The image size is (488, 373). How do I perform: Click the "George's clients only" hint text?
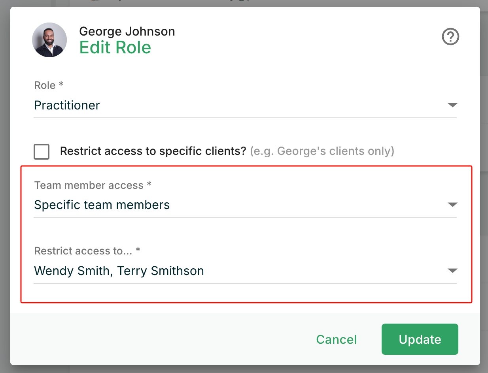322,151
